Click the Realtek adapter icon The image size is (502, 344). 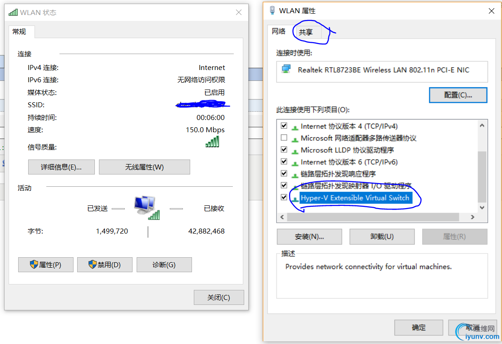pos(286,69)
